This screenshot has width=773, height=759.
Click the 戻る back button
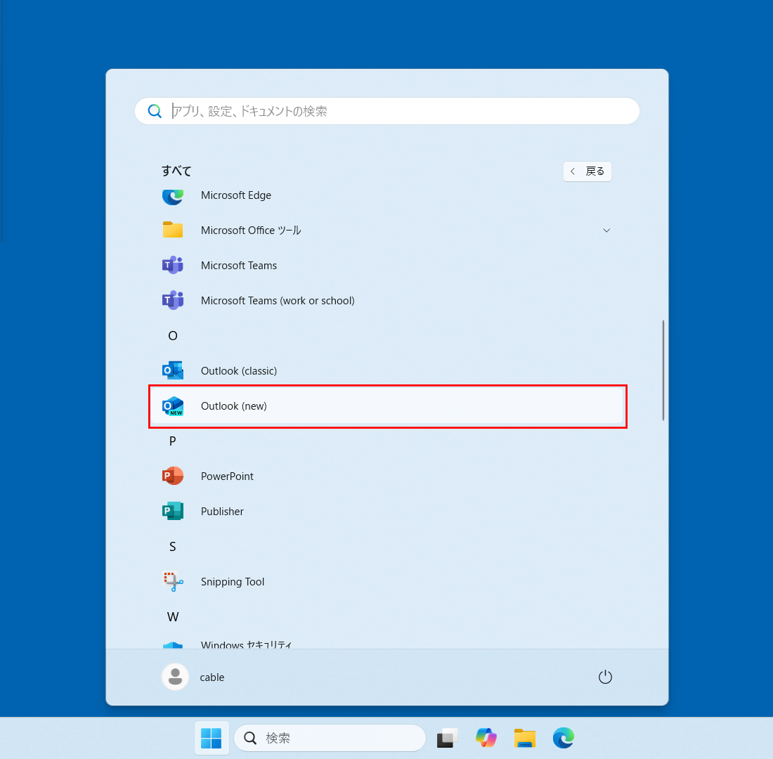pos(587,171)
